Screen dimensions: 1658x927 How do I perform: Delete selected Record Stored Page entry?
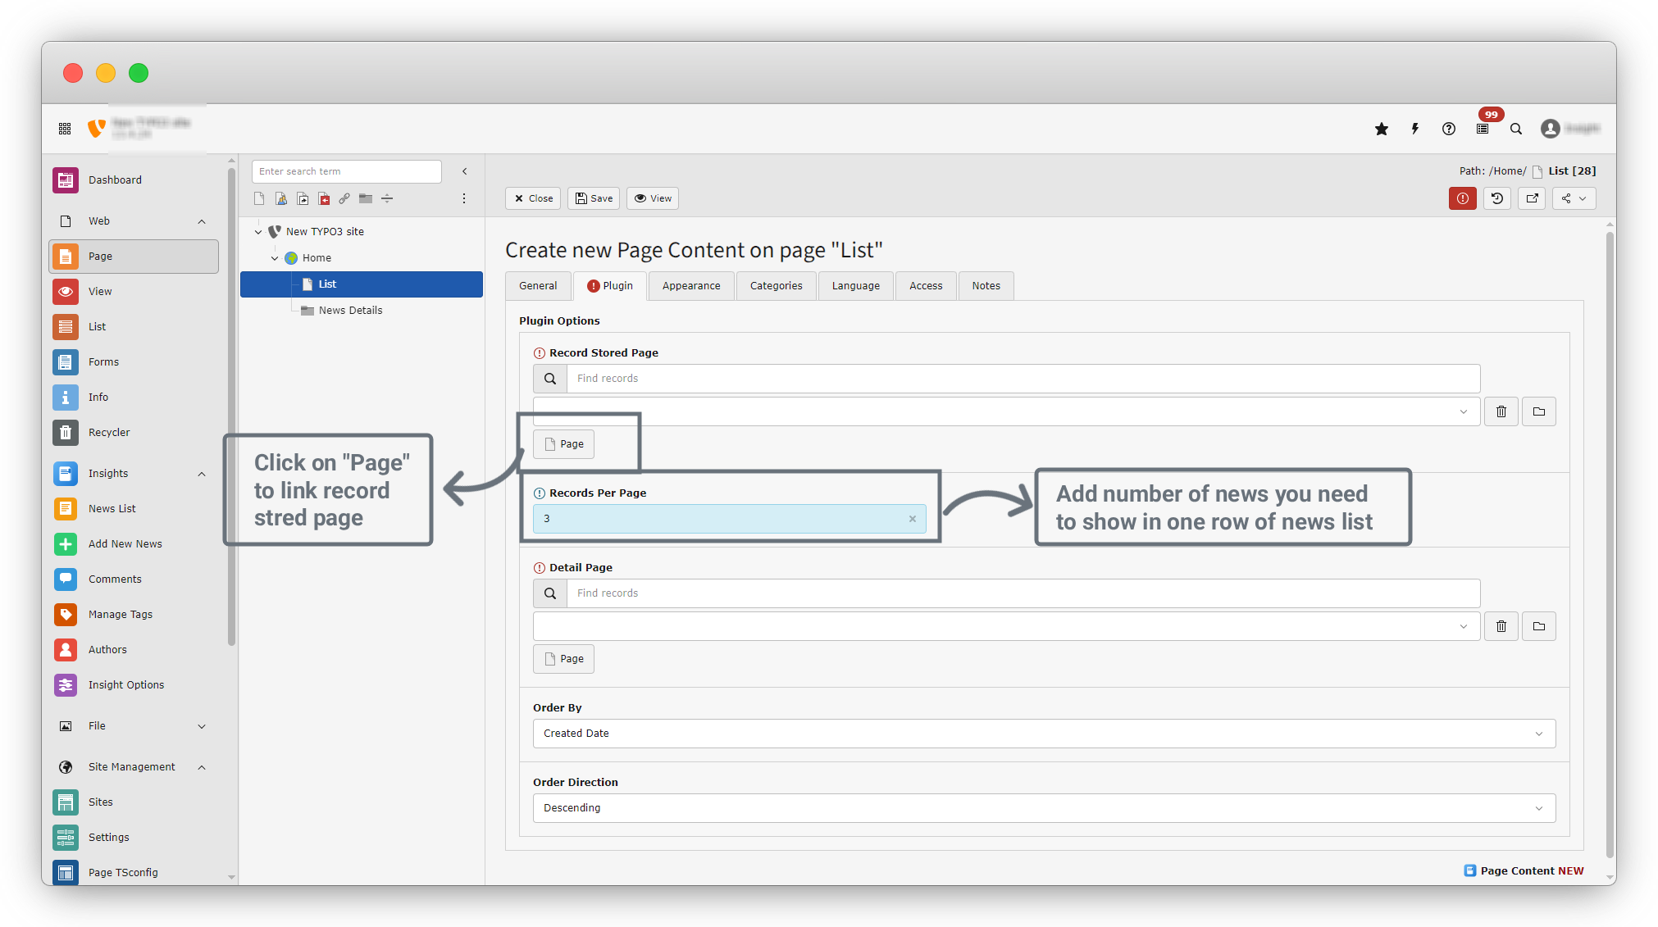click(x=1501, y=411)
